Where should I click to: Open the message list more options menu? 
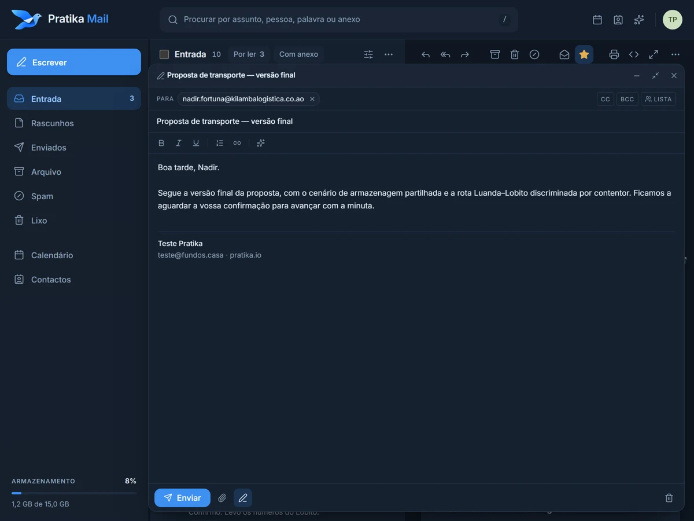pos(389,54)
